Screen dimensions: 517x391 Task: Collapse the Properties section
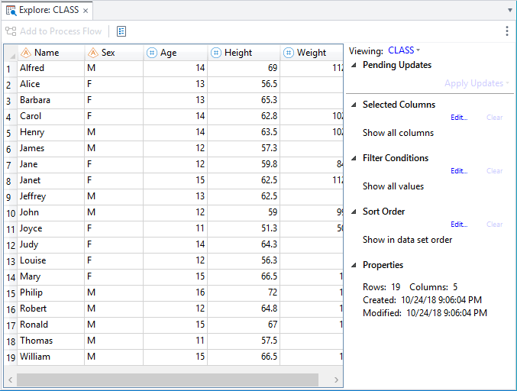tap(354, 265)
